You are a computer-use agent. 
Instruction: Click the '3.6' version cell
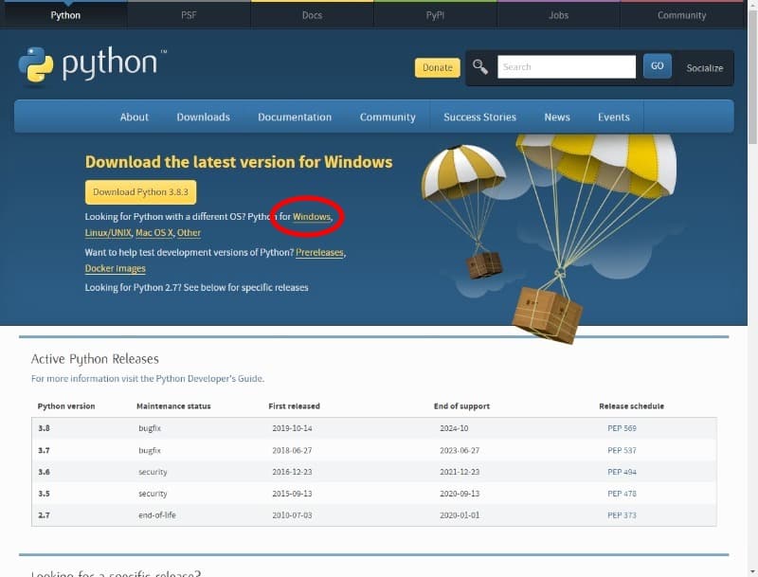pos(44,472)
